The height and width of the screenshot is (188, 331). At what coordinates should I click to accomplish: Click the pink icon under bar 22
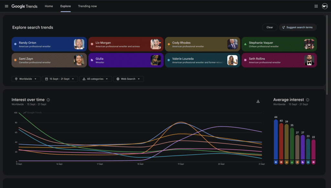coord(314,162)
